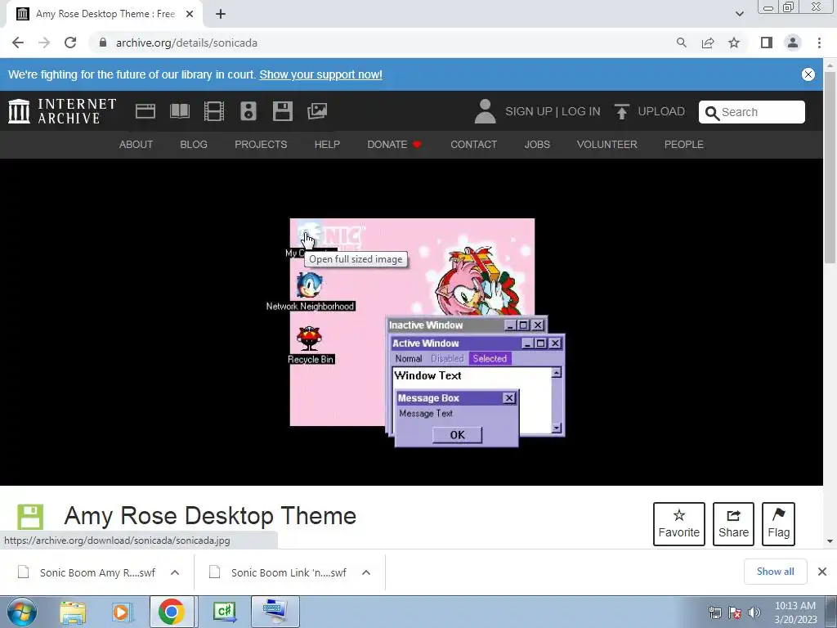Click Show all downloads

(775, 572)
